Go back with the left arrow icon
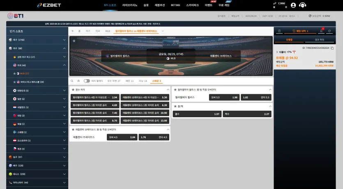The height and width of the screenshot is (189, 343). [73, 31]
